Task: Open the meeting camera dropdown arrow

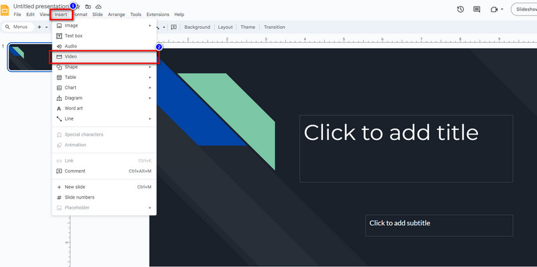Action: tap(502, 9)
